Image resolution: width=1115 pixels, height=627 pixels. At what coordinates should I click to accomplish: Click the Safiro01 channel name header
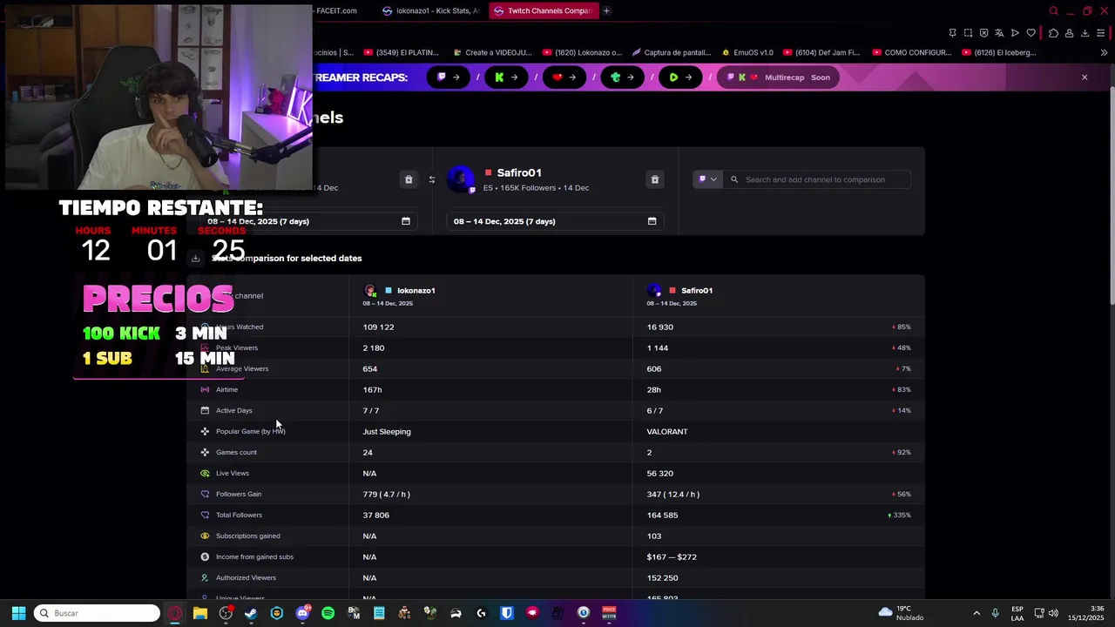(519, 172)
